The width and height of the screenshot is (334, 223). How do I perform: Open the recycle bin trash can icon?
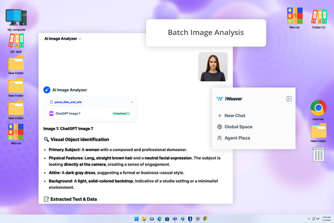click(318, 154)
